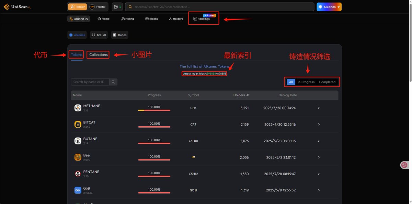The image size is (412, 204).
Task: Open BUTANE row details arrow
Action: pyautogui.click(x=319, y=141)
